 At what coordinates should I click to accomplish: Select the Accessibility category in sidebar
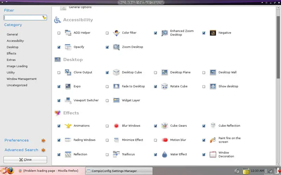coord(15,41)
